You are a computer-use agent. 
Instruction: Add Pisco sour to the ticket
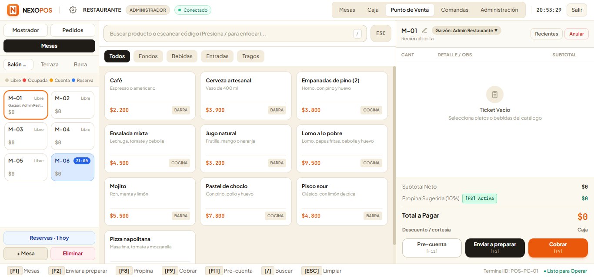click(342, 202)
